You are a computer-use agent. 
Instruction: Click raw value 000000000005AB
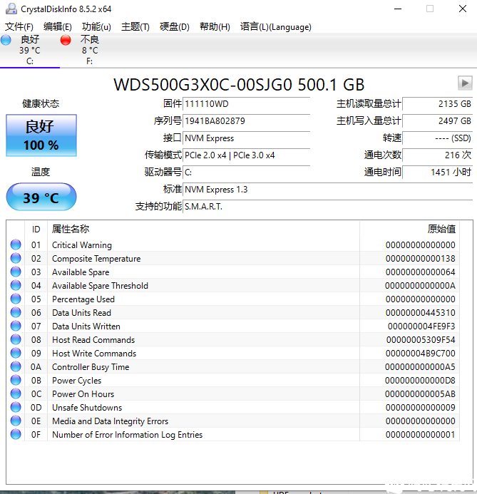420,394
